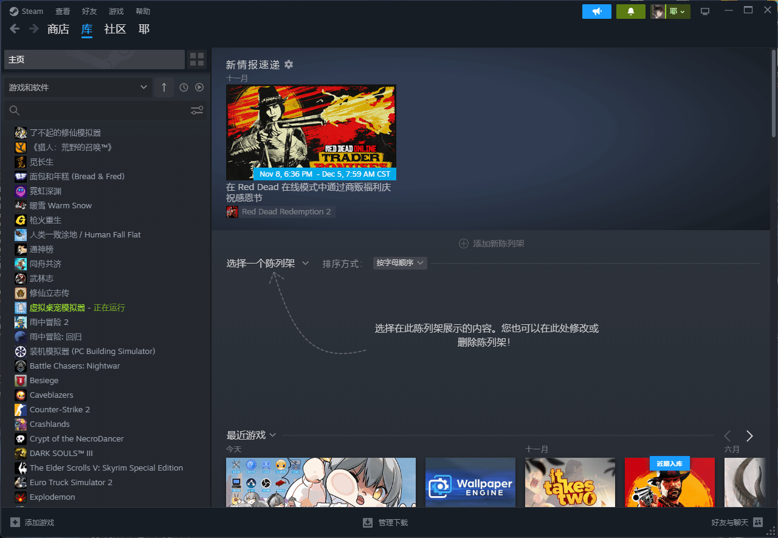The width and height of the screenshot is (778, 538).
Task: Open news settings gear icon
Action: coord(289,64)
